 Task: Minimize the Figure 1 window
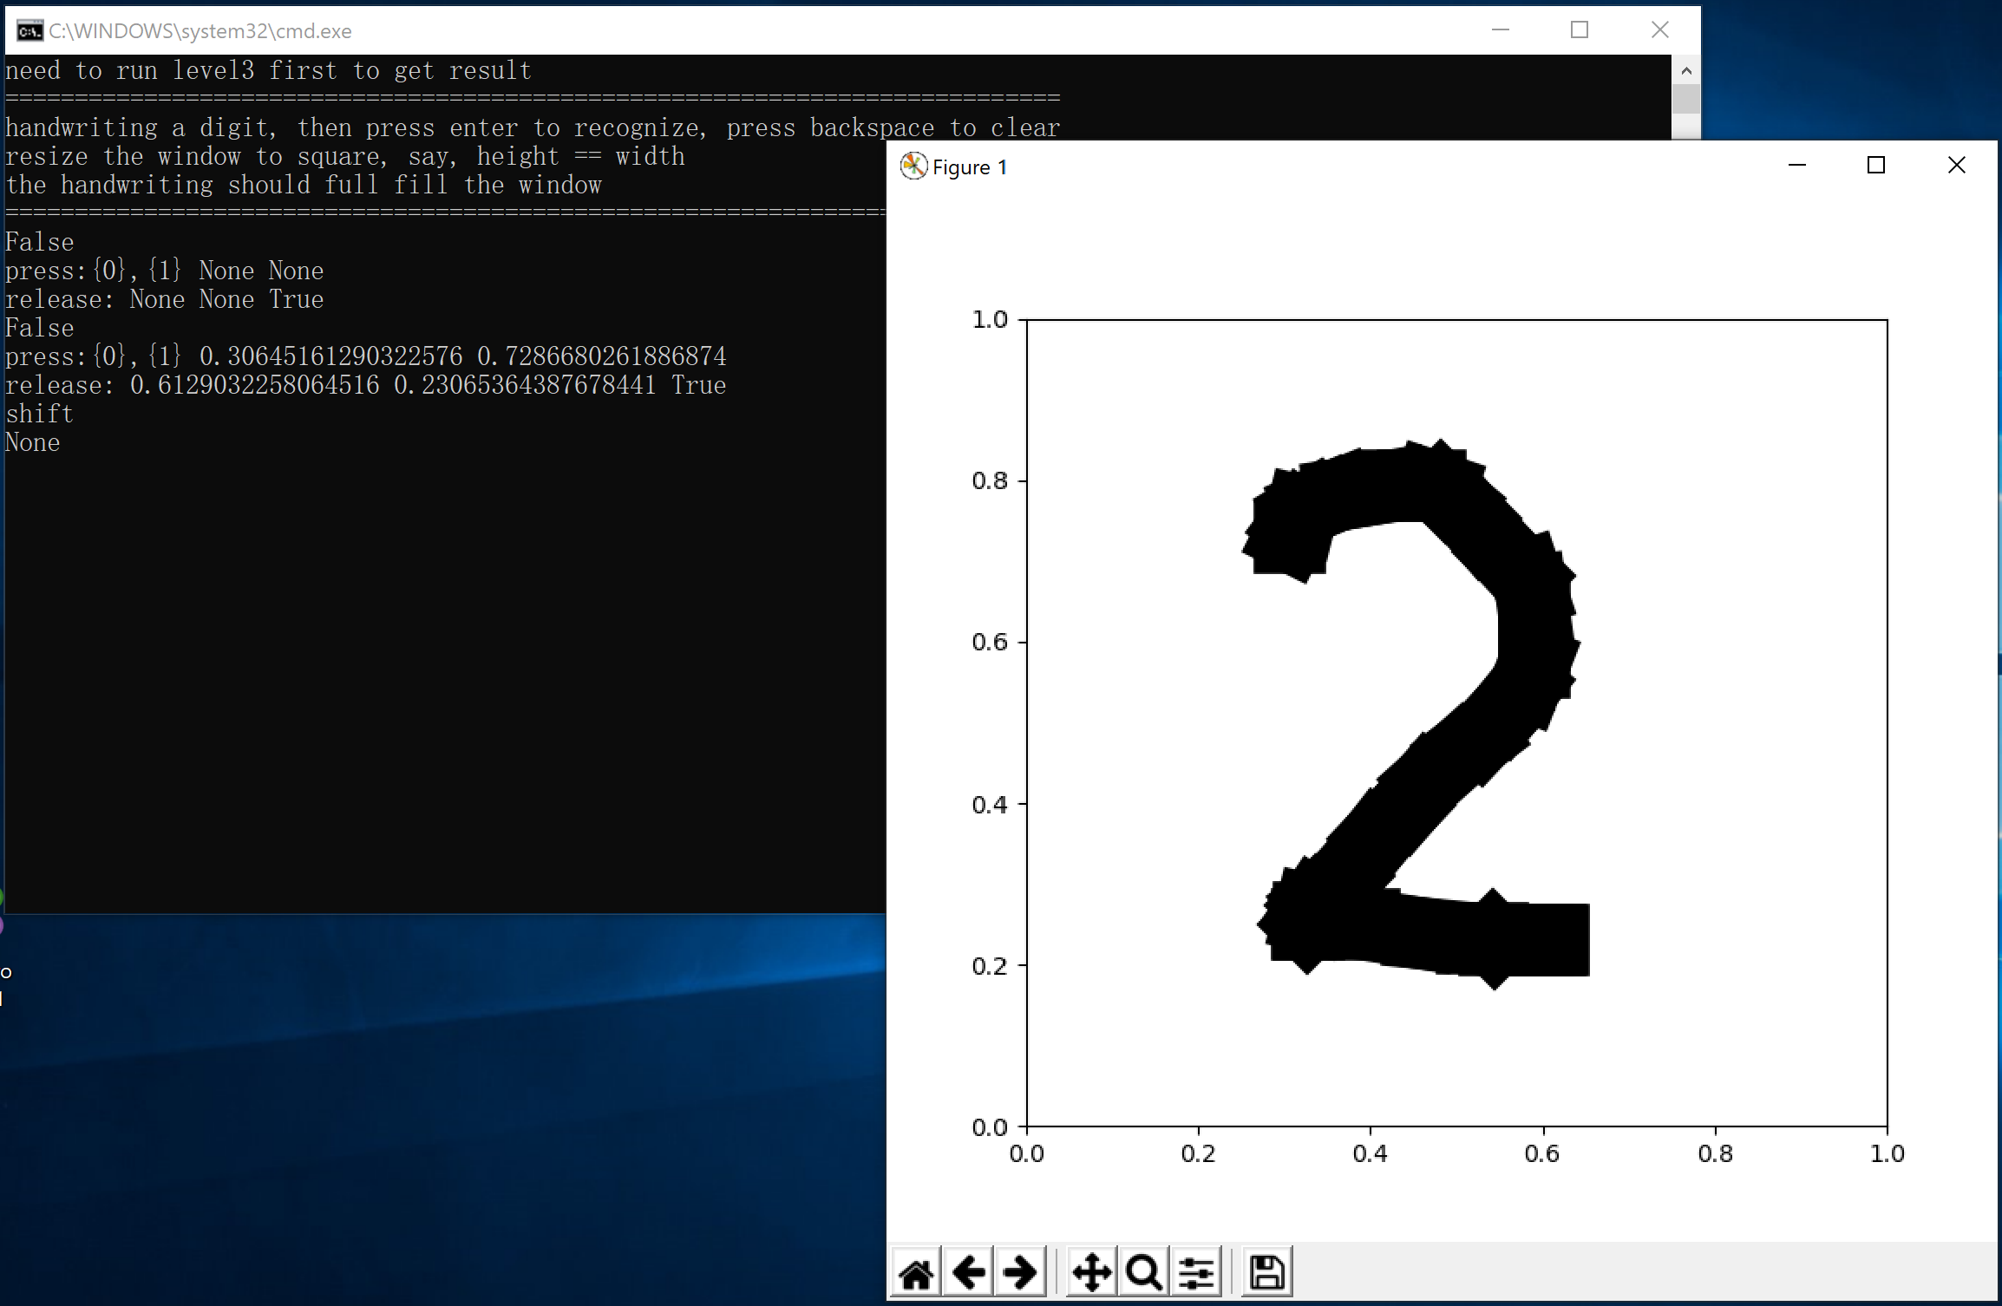(1797, 166)
